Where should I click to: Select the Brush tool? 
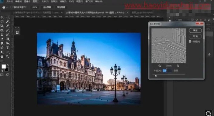tap(7, 30)
